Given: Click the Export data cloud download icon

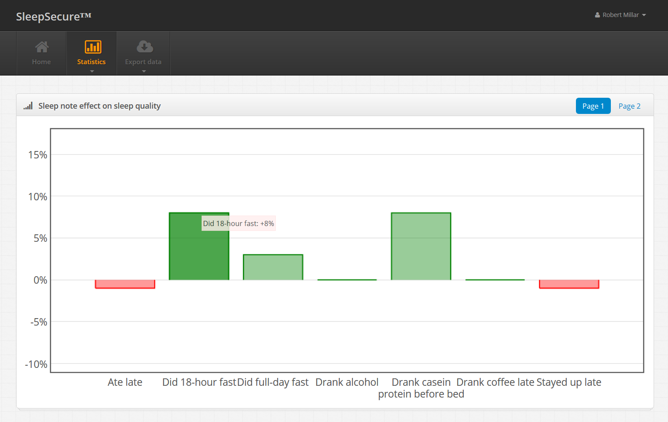Looking at the screenshot, I should coord(145,46).
